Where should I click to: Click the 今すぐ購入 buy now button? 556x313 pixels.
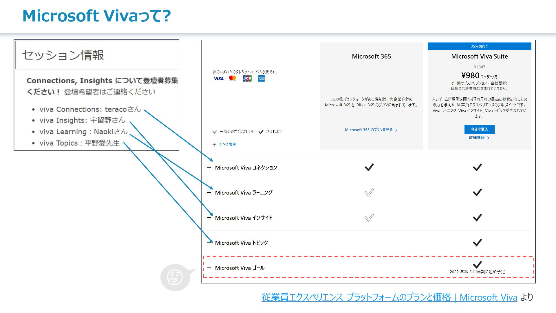coord(479,129)
